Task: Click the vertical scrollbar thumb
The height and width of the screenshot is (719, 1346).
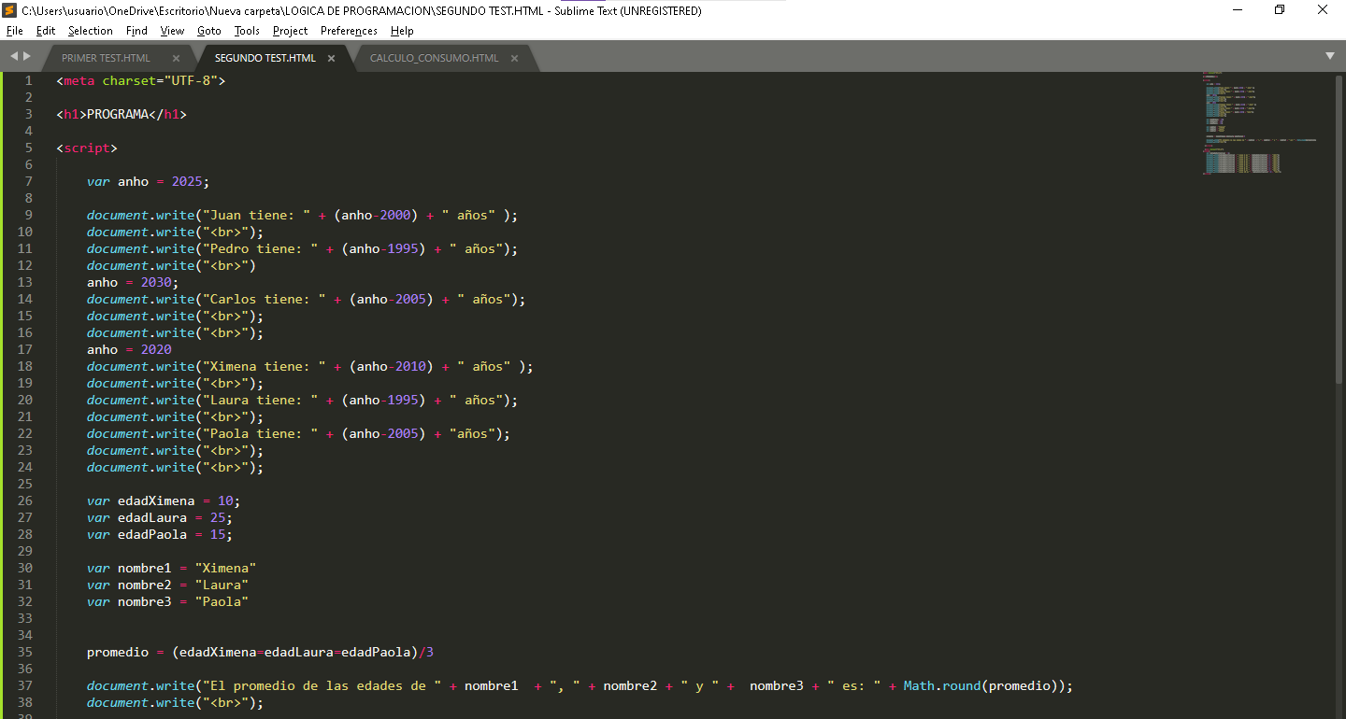Action: coord(1339,229)
